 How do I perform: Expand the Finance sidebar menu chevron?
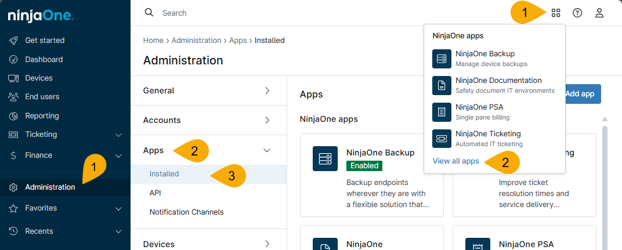point(118,155)
